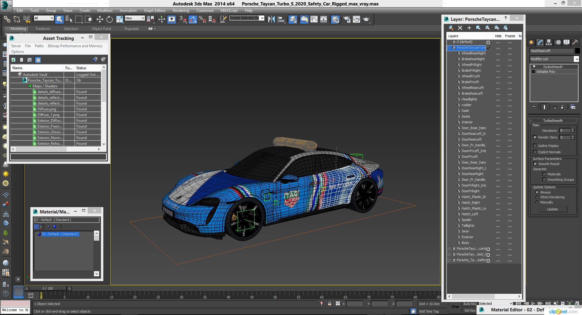The width and height of the screenshot is (582, 315).
Task: Switch to Object Paint ribbon tab
Action: [101, 29]
